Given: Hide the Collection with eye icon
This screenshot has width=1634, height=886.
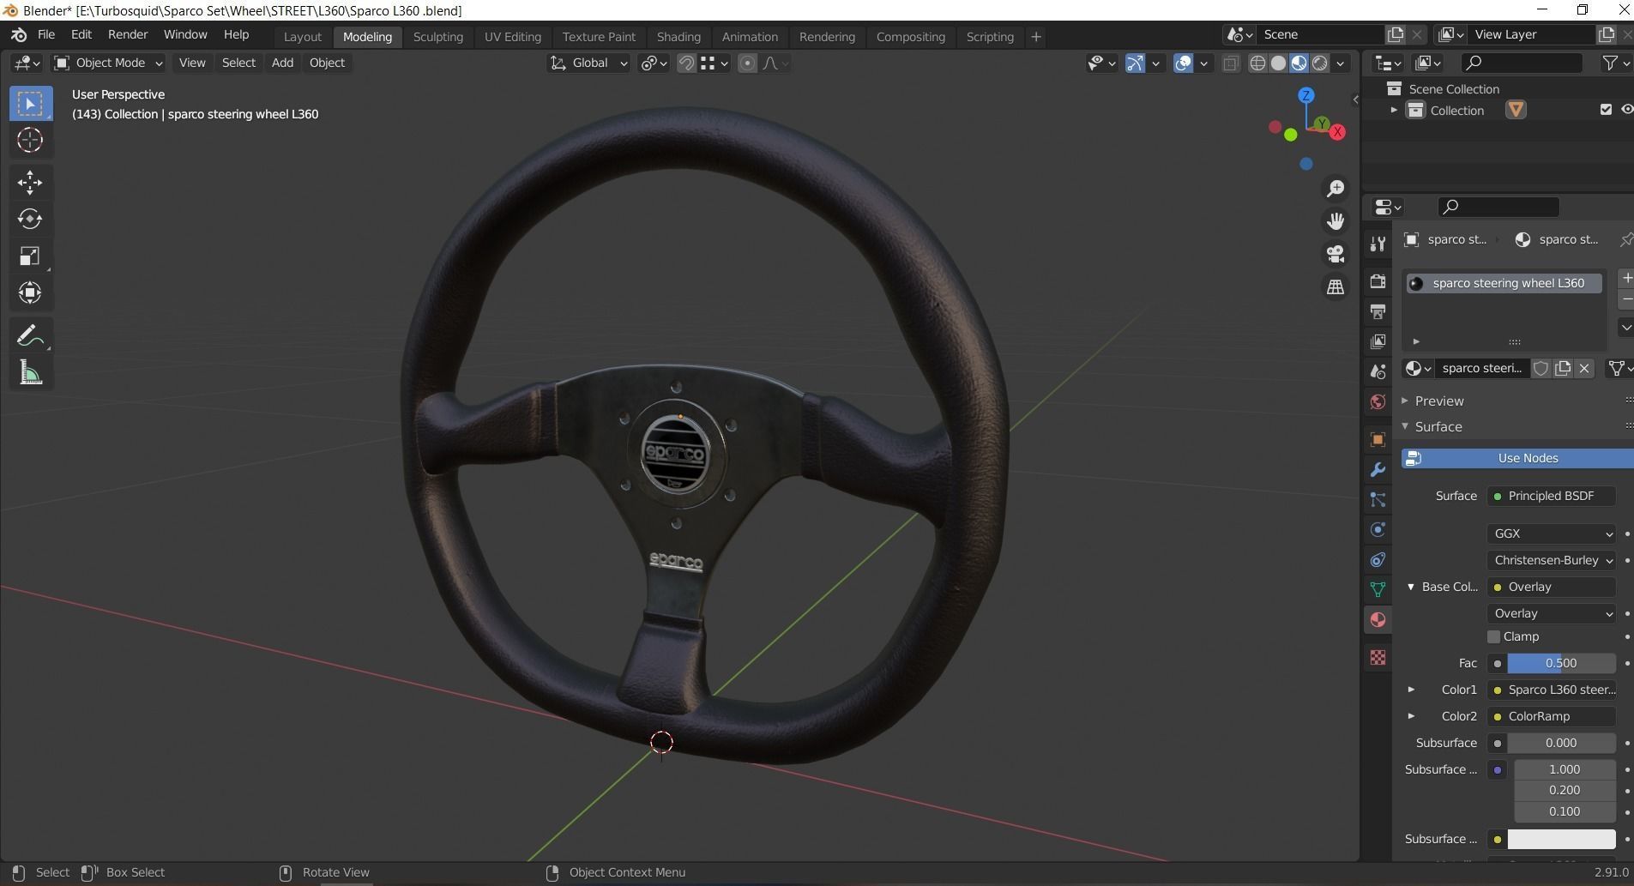Looking at the screenshot, I should [x=1626, y=110].
